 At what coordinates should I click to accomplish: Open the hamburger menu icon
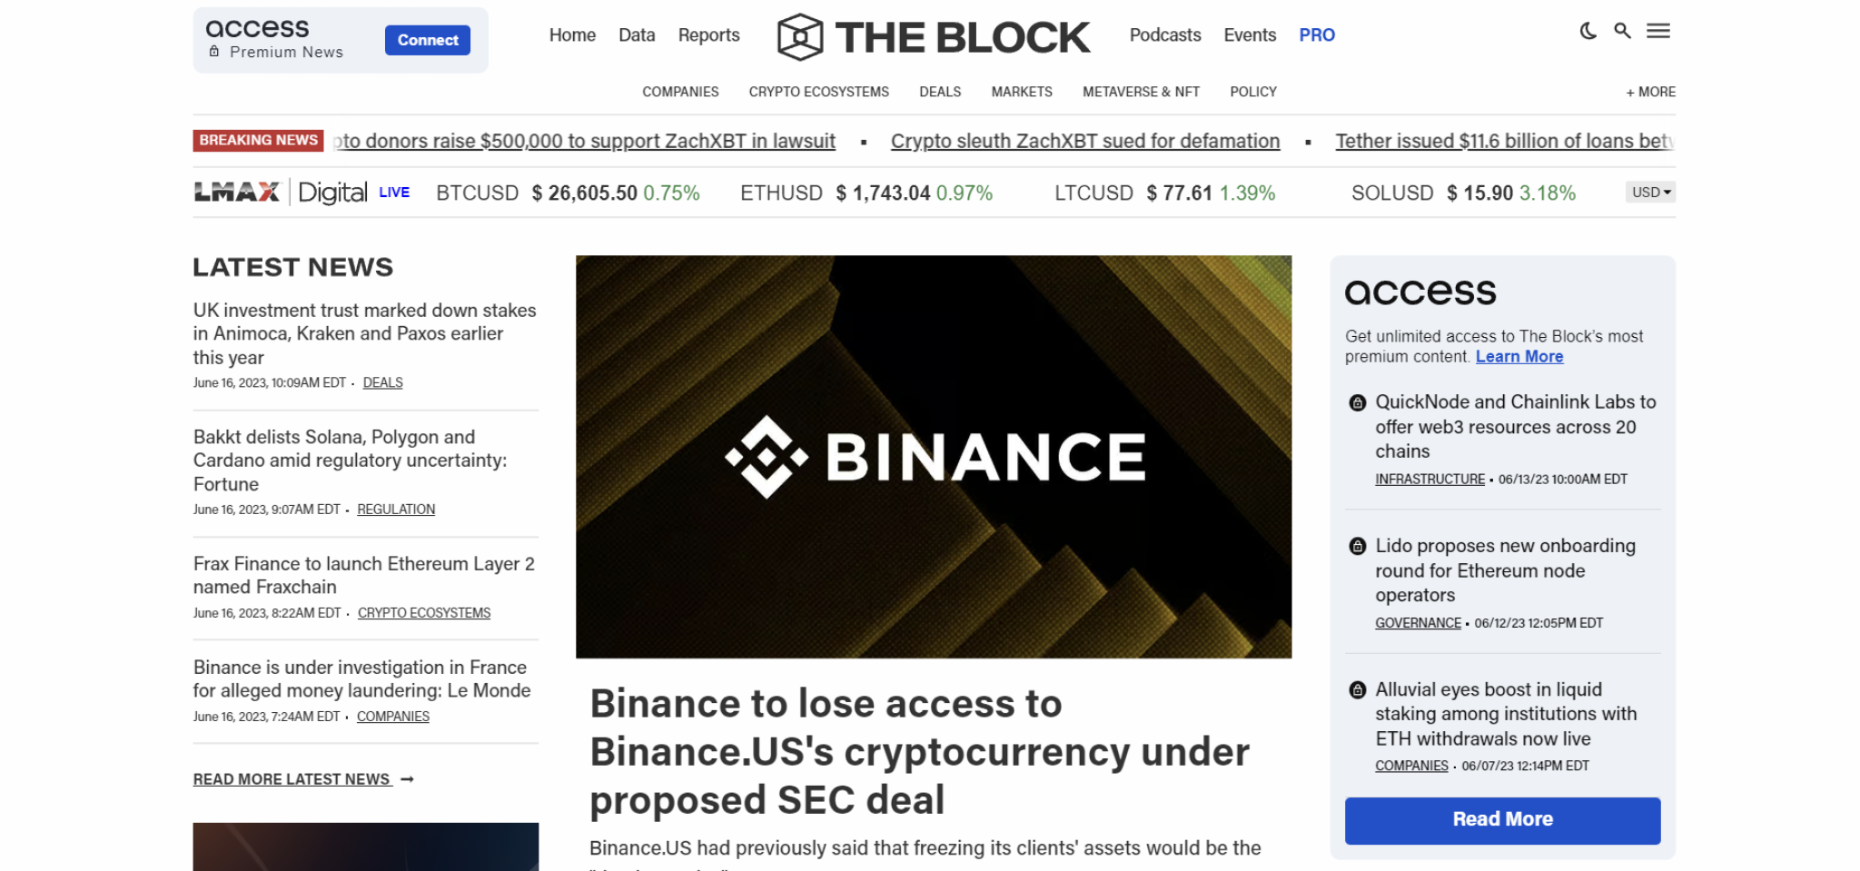coord(1658,31)
